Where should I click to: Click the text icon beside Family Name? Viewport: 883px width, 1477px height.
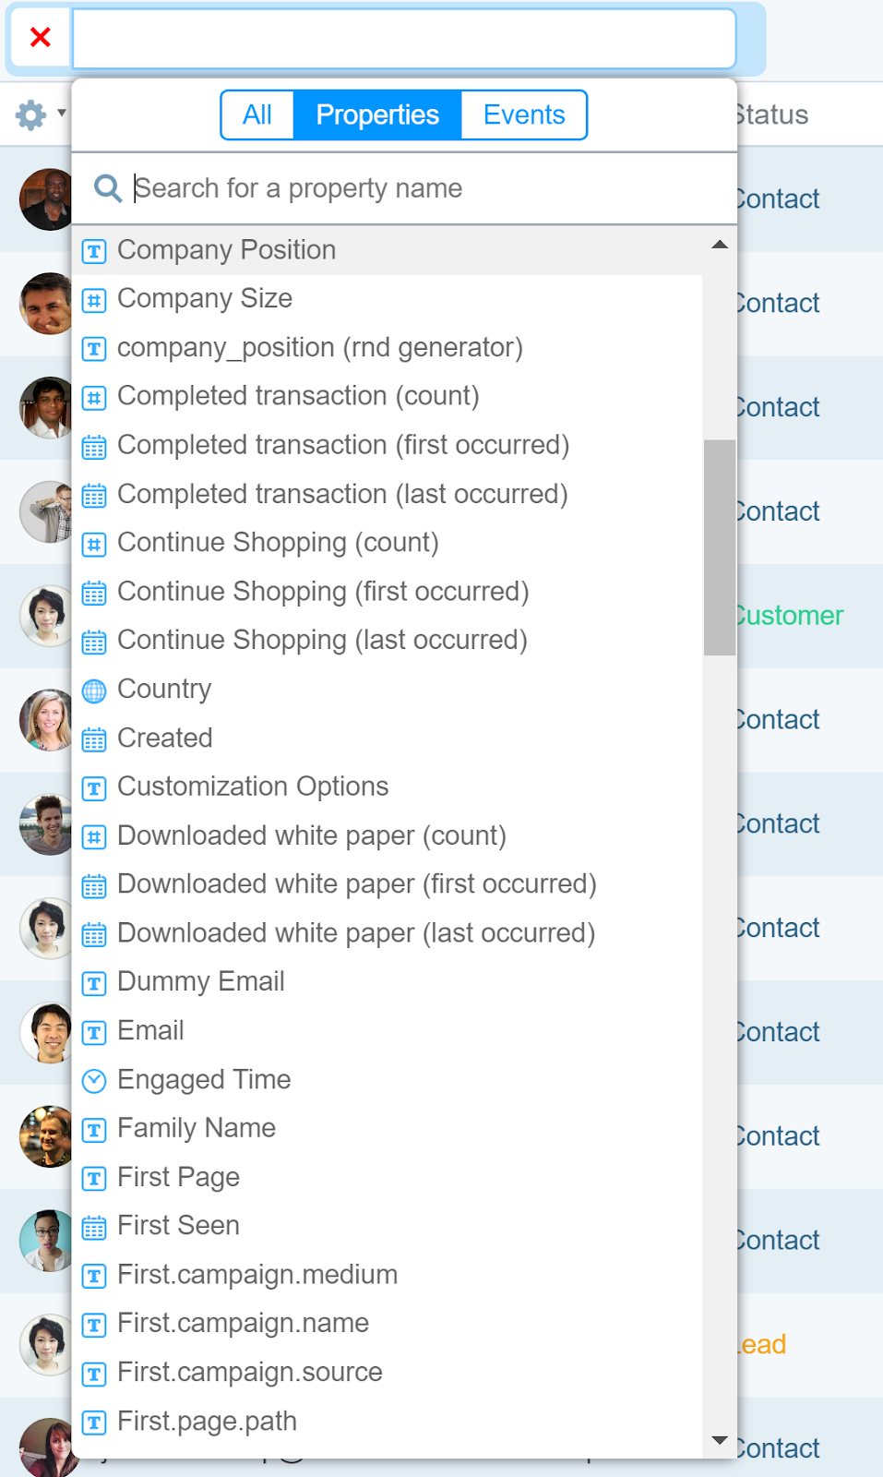[94, 1130]
